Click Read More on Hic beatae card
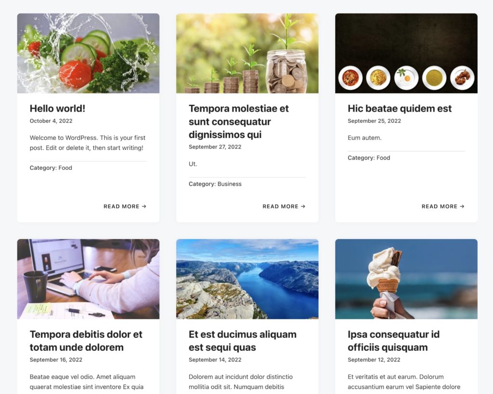 443,206
